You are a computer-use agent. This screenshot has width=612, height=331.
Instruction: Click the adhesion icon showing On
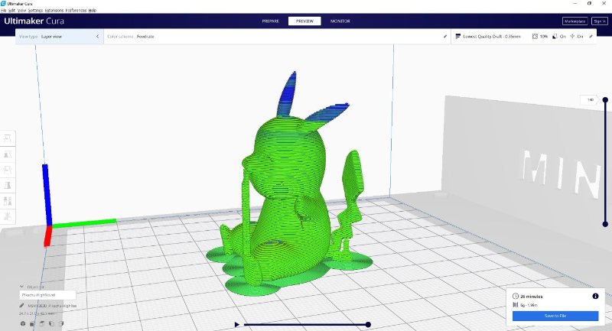[x=572, y=36]
